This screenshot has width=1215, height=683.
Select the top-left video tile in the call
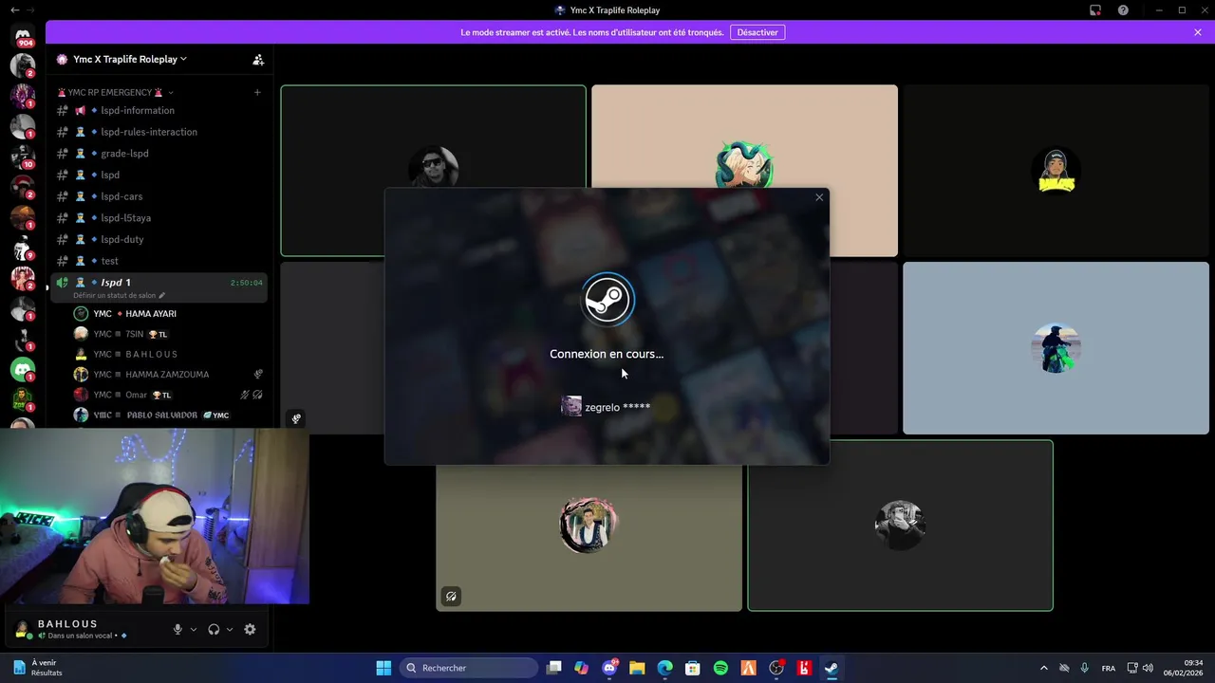[433, 171]
